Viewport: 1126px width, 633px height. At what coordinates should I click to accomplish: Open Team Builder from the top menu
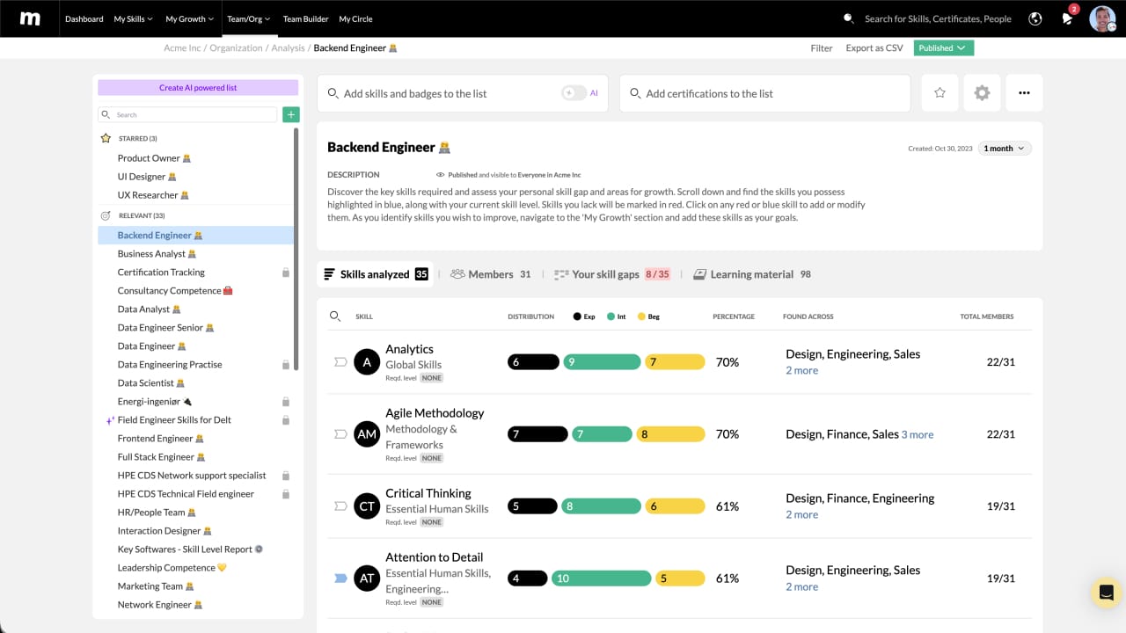click(305, 18)
